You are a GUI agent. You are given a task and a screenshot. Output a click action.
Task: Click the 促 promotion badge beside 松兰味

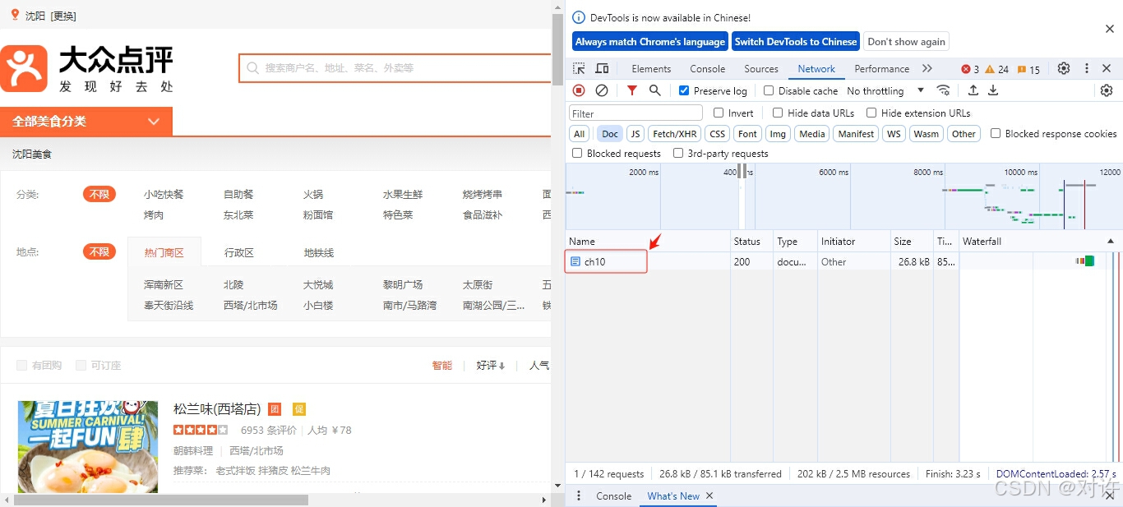[x=299, y=409]
